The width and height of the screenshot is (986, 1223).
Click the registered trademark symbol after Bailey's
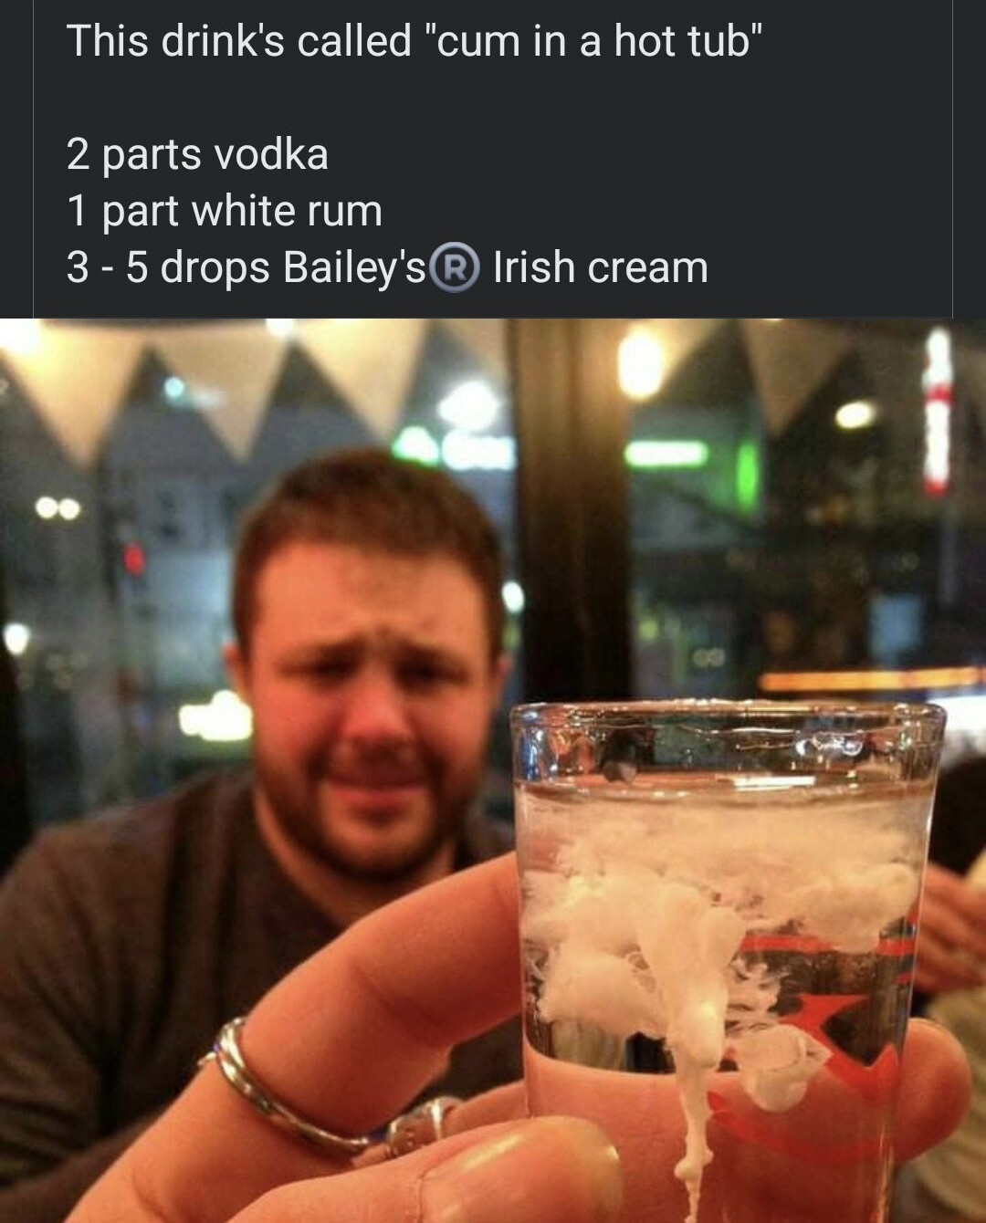click(x=455, y=267)
